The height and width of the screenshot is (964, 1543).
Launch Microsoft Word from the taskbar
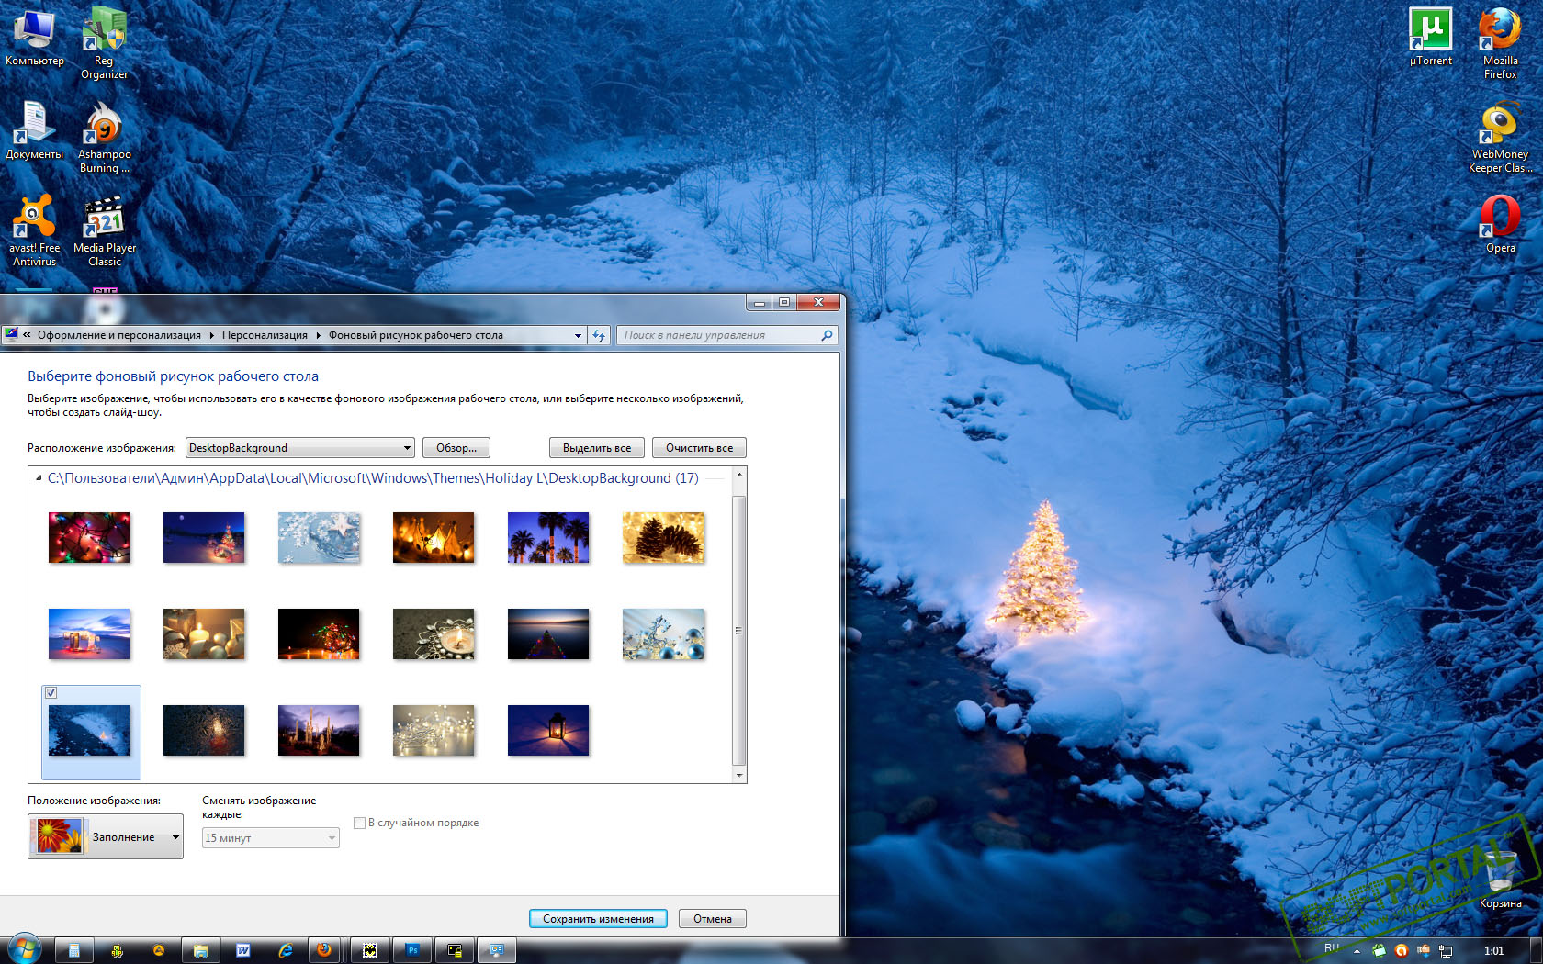click(243, 950)
